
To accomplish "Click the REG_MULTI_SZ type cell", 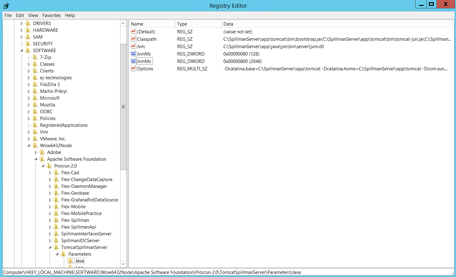I will [x=192, y=68].
